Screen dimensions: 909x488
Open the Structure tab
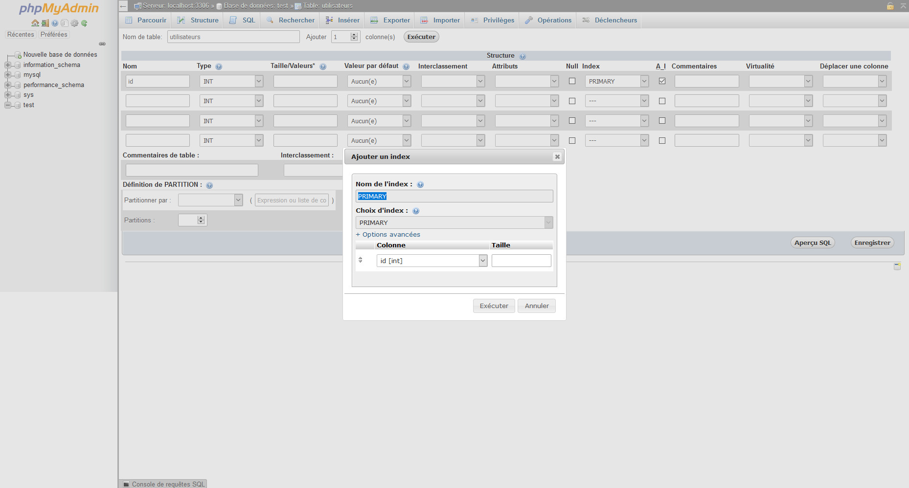(198, 20)
